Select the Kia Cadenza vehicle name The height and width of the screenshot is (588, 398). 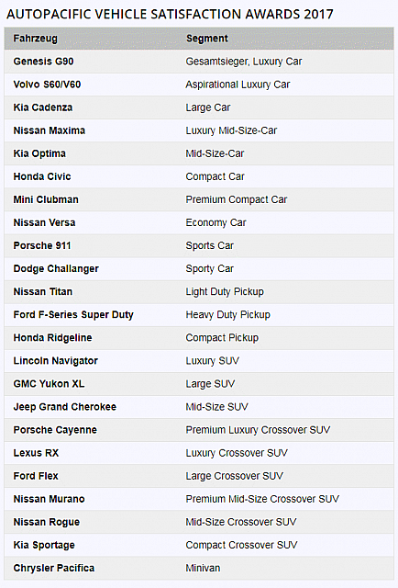[43, 107]
